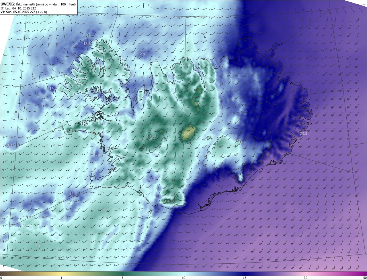Screen dimensions: 367x280
Task: Click the colorbar tick labeled 15
Action: pyautogui.click(x=245, y=278)
